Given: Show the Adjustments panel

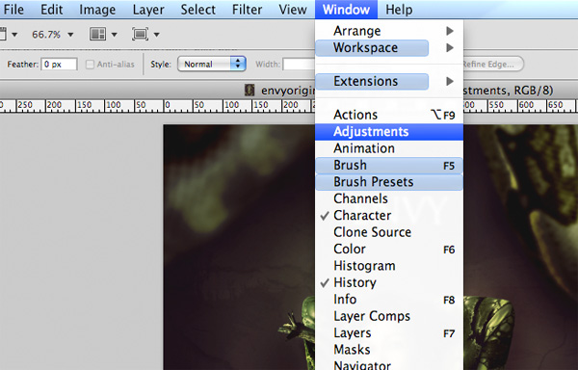Looking at the screenshot, I should point(389,132).
